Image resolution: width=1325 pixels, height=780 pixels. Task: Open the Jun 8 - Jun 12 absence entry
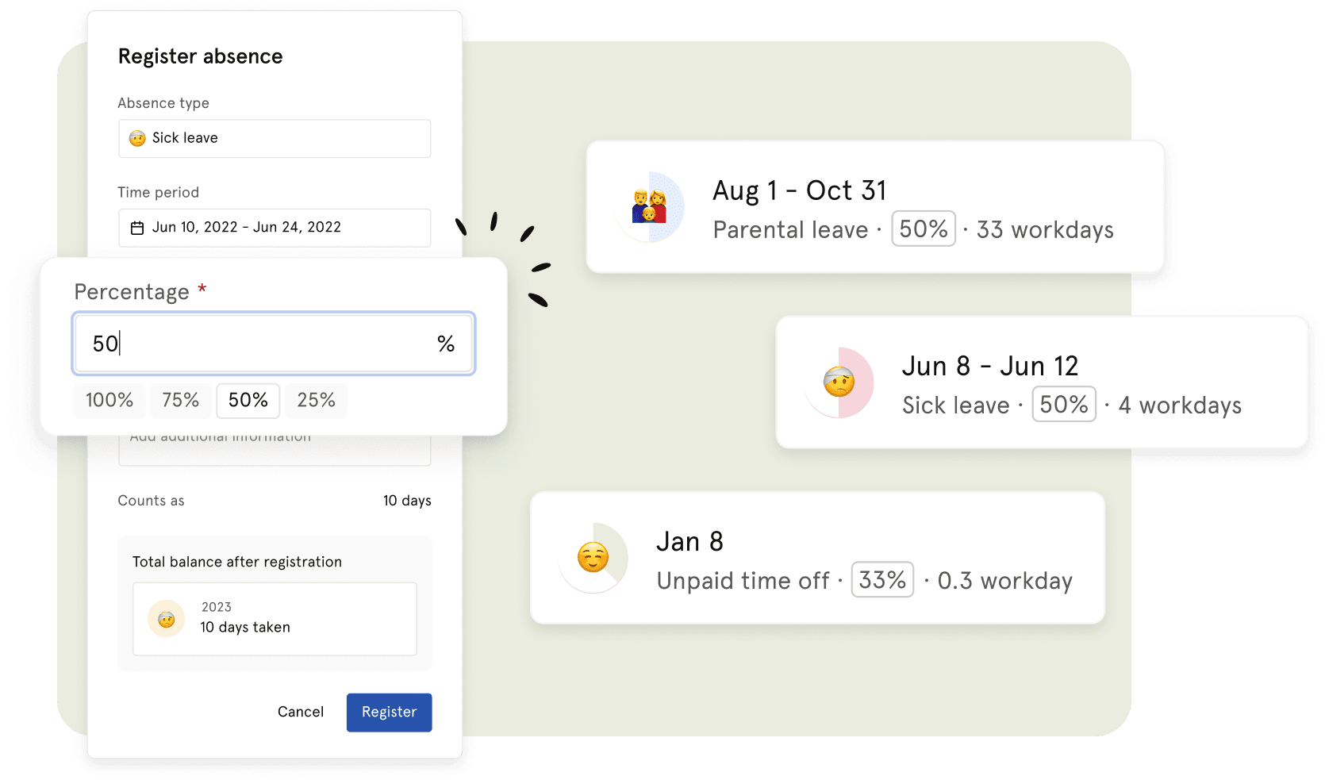pos(1041,382)
